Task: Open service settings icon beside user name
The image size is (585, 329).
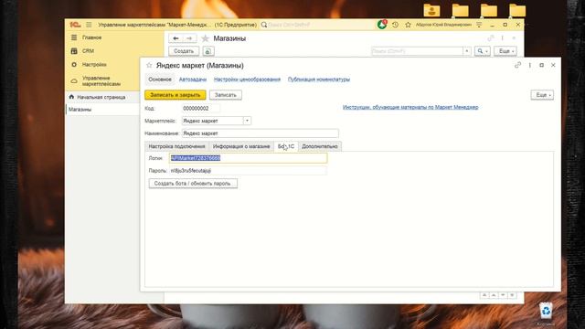Action: coord(479,25)
